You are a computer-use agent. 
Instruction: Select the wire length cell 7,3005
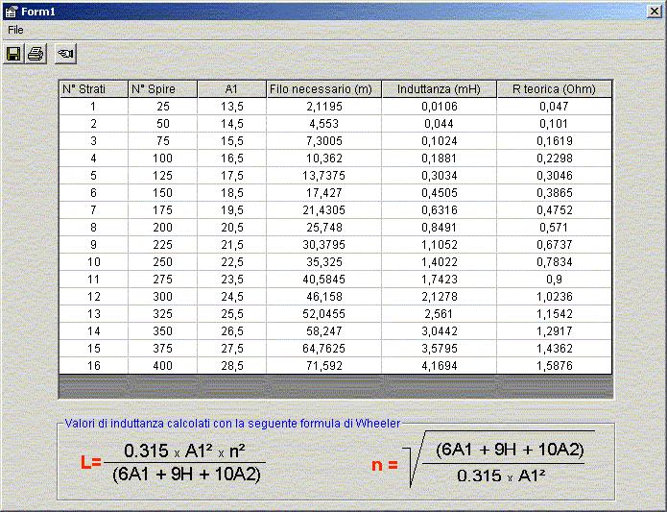324,141
